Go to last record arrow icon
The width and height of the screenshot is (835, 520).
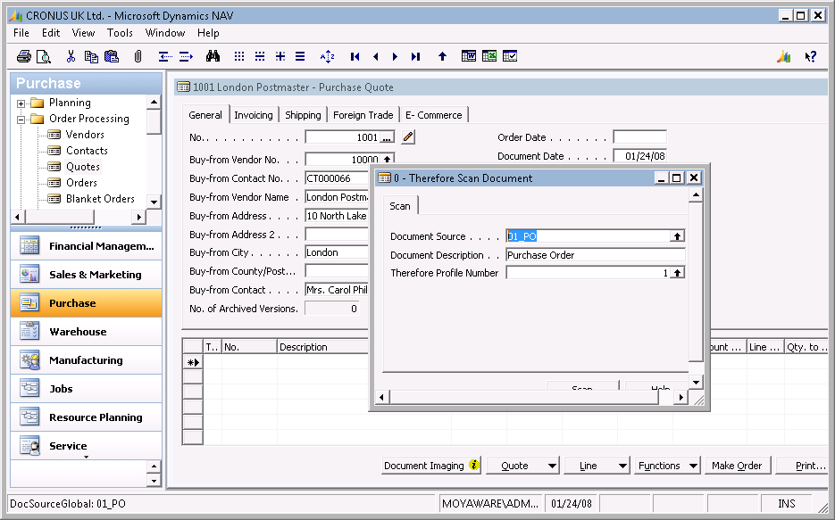pyautogui.click(x=416, y=56)
